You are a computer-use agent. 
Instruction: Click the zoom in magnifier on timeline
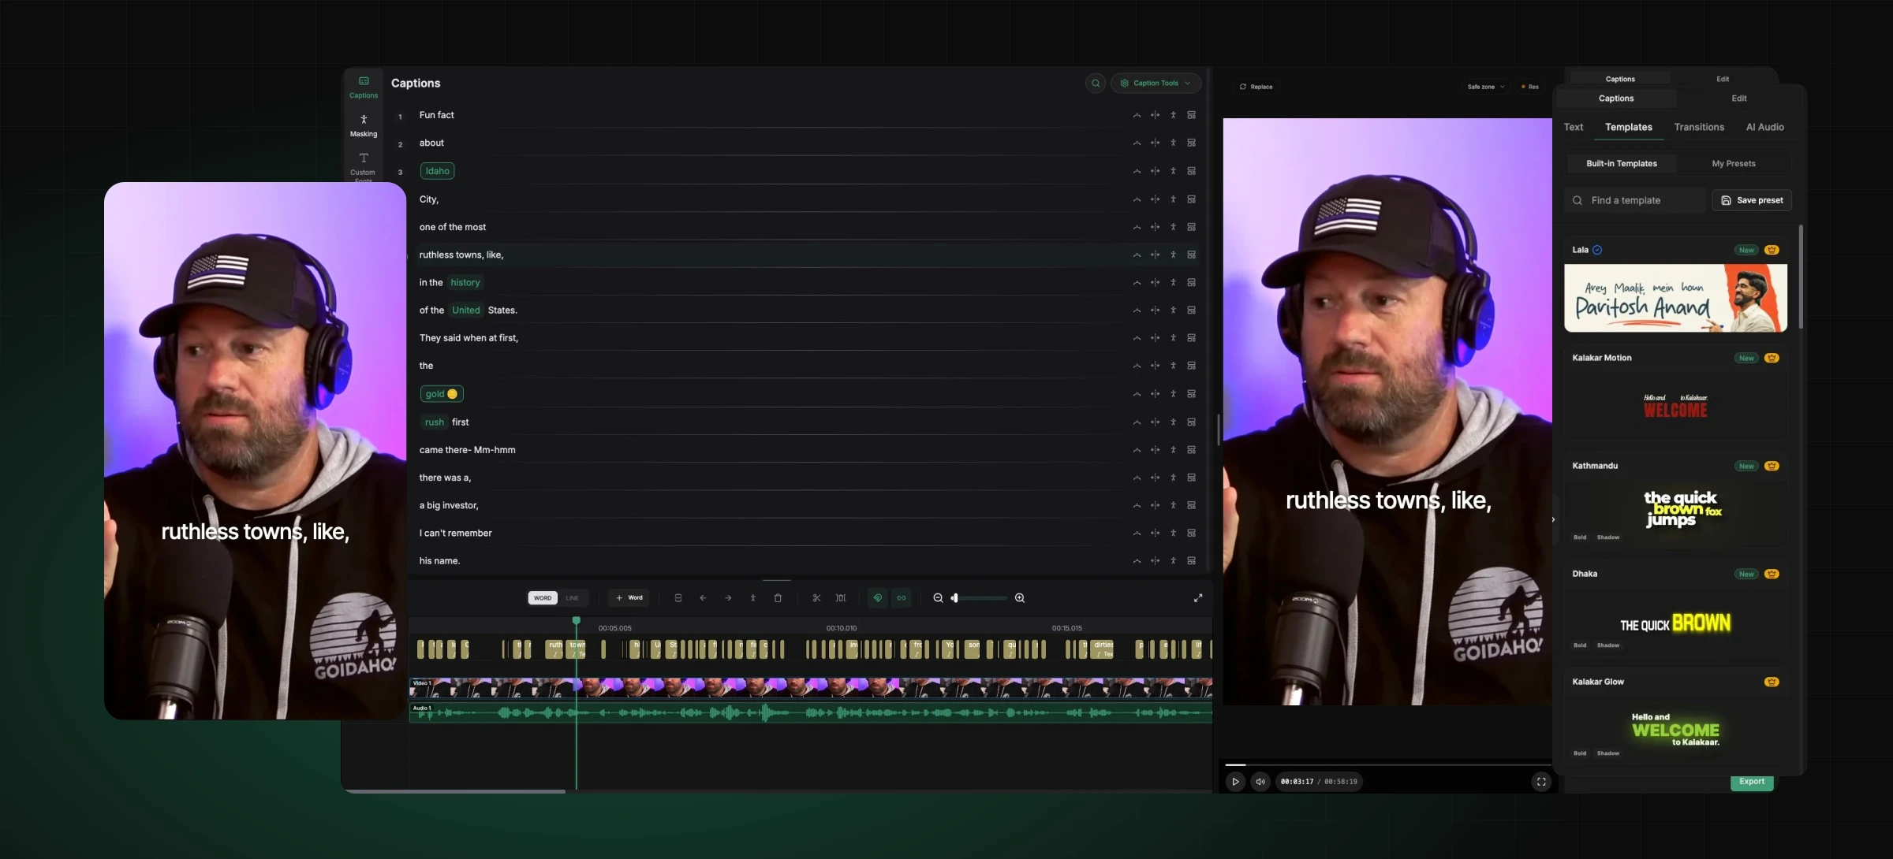[x=1020, y=598]
